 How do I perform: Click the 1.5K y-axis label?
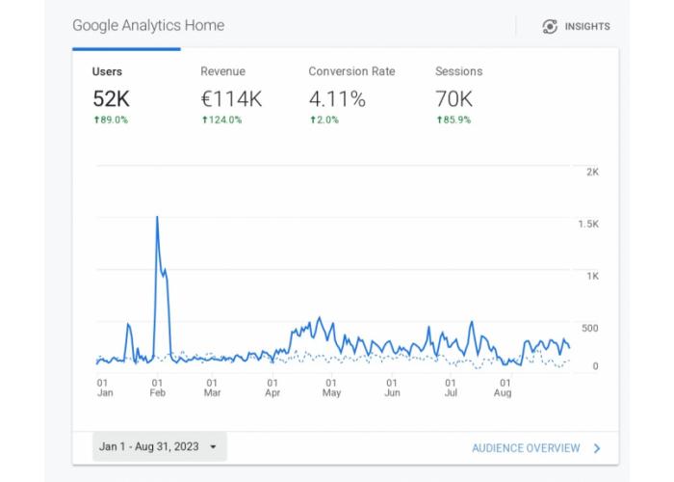click(588, 225)
